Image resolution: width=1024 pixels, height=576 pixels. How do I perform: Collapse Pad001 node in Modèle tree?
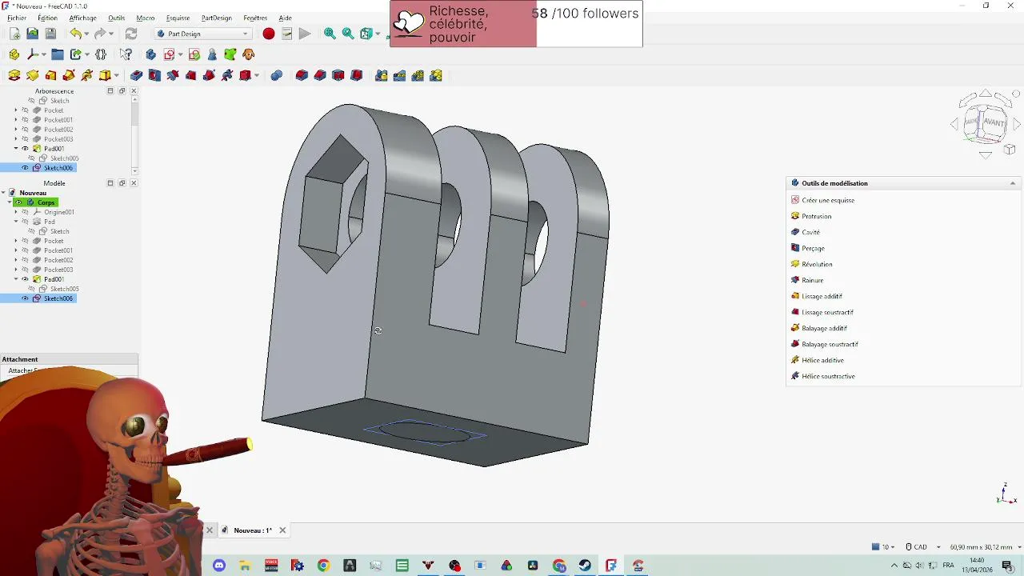pos(16,279)
